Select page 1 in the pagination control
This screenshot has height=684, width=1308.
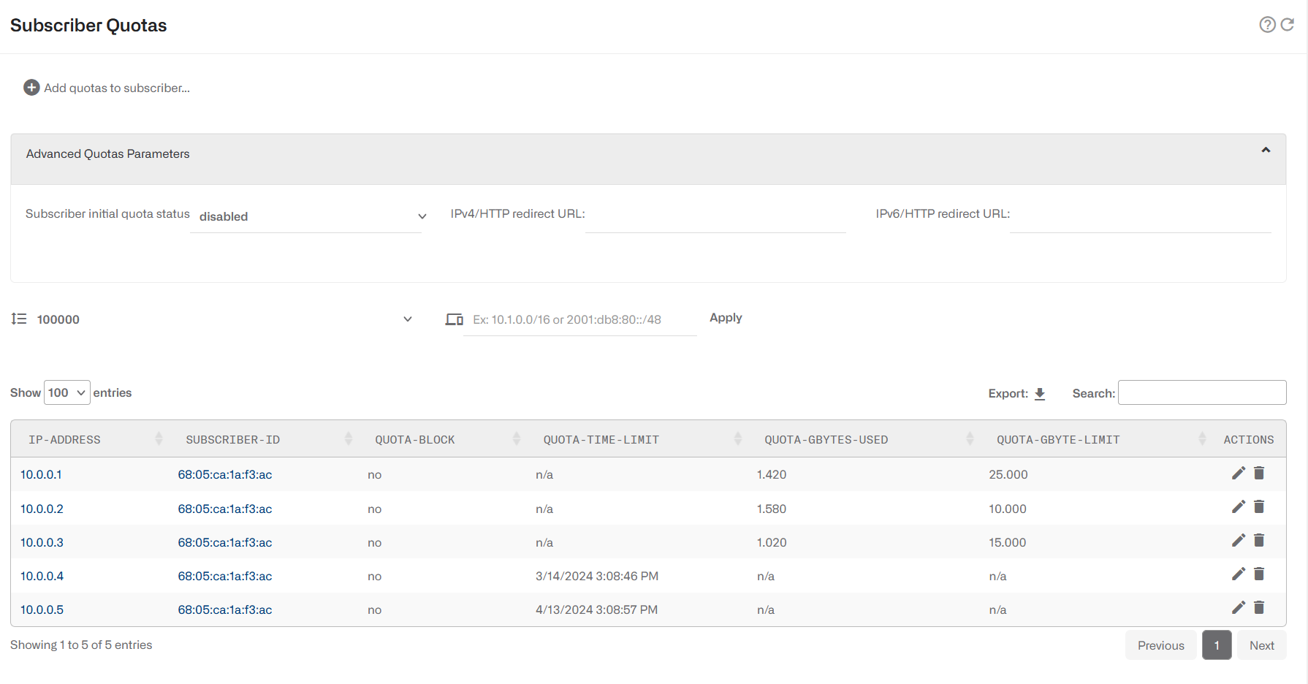(x=1217, y=645)
